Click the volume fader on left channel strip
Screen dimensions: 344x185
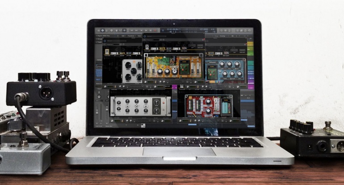pos(97,112)
